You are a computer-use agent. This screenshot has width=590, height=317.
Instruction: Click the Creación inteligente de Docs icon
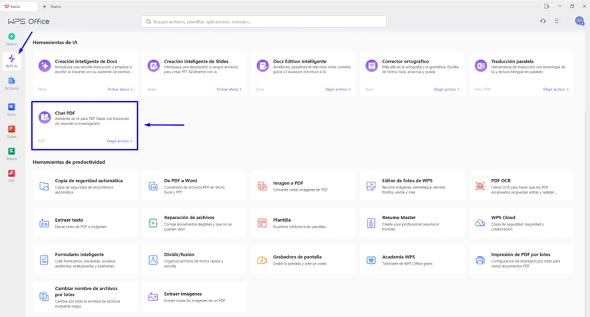[45, 65]
